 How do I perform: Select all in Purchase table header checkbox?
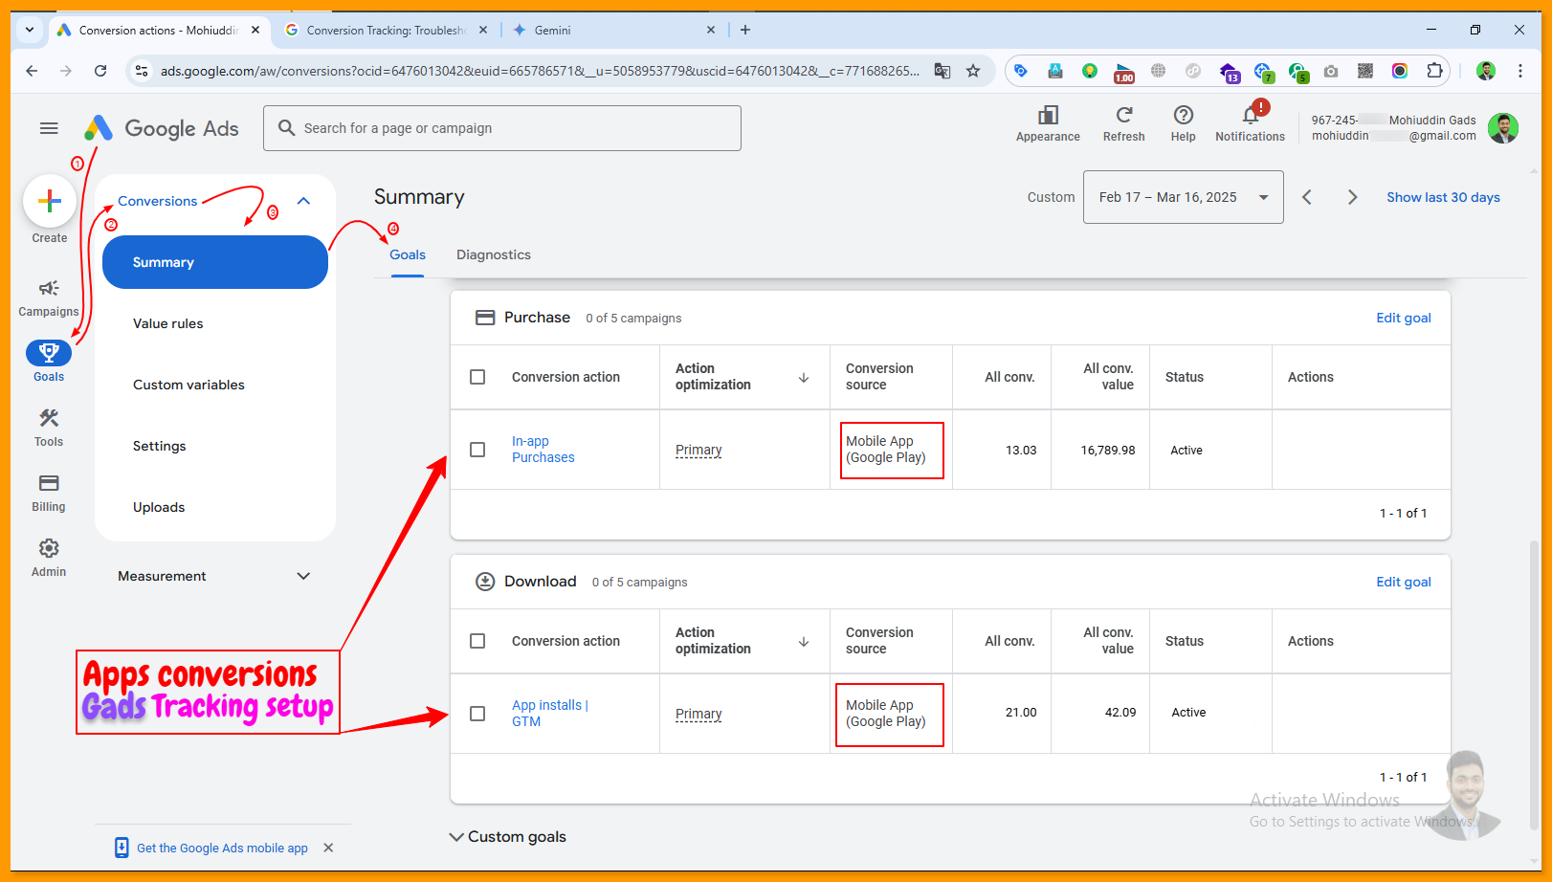[477, 377]
